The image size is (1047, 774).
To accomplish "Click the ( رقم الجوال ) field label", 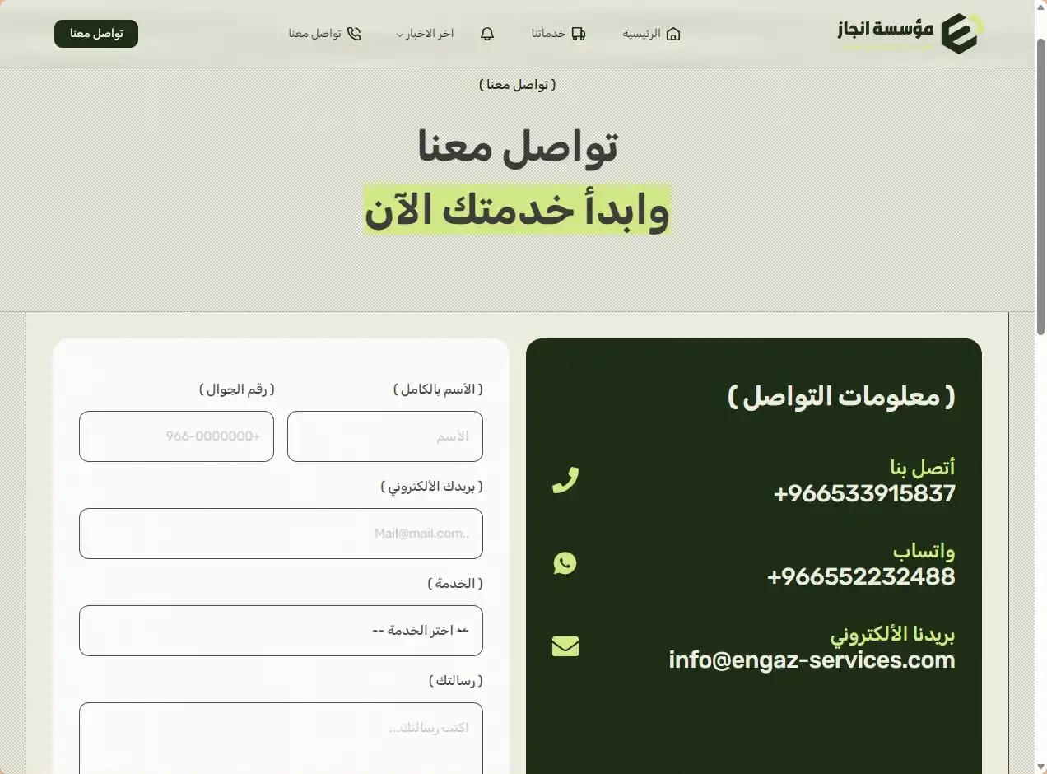I will [236, 389].
